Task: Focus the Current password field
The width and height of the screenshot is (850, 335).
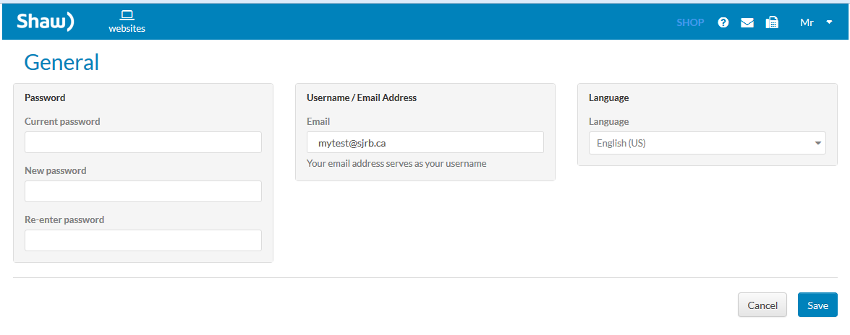Action: point(143,142)
